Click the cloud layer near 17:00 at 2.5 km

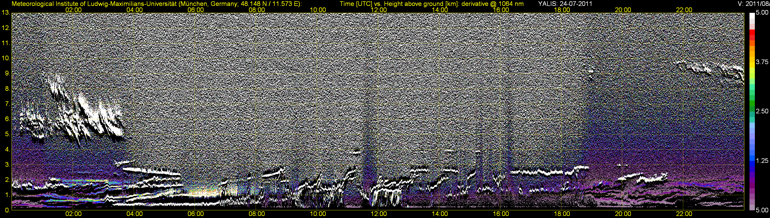(x=536, y=172)
